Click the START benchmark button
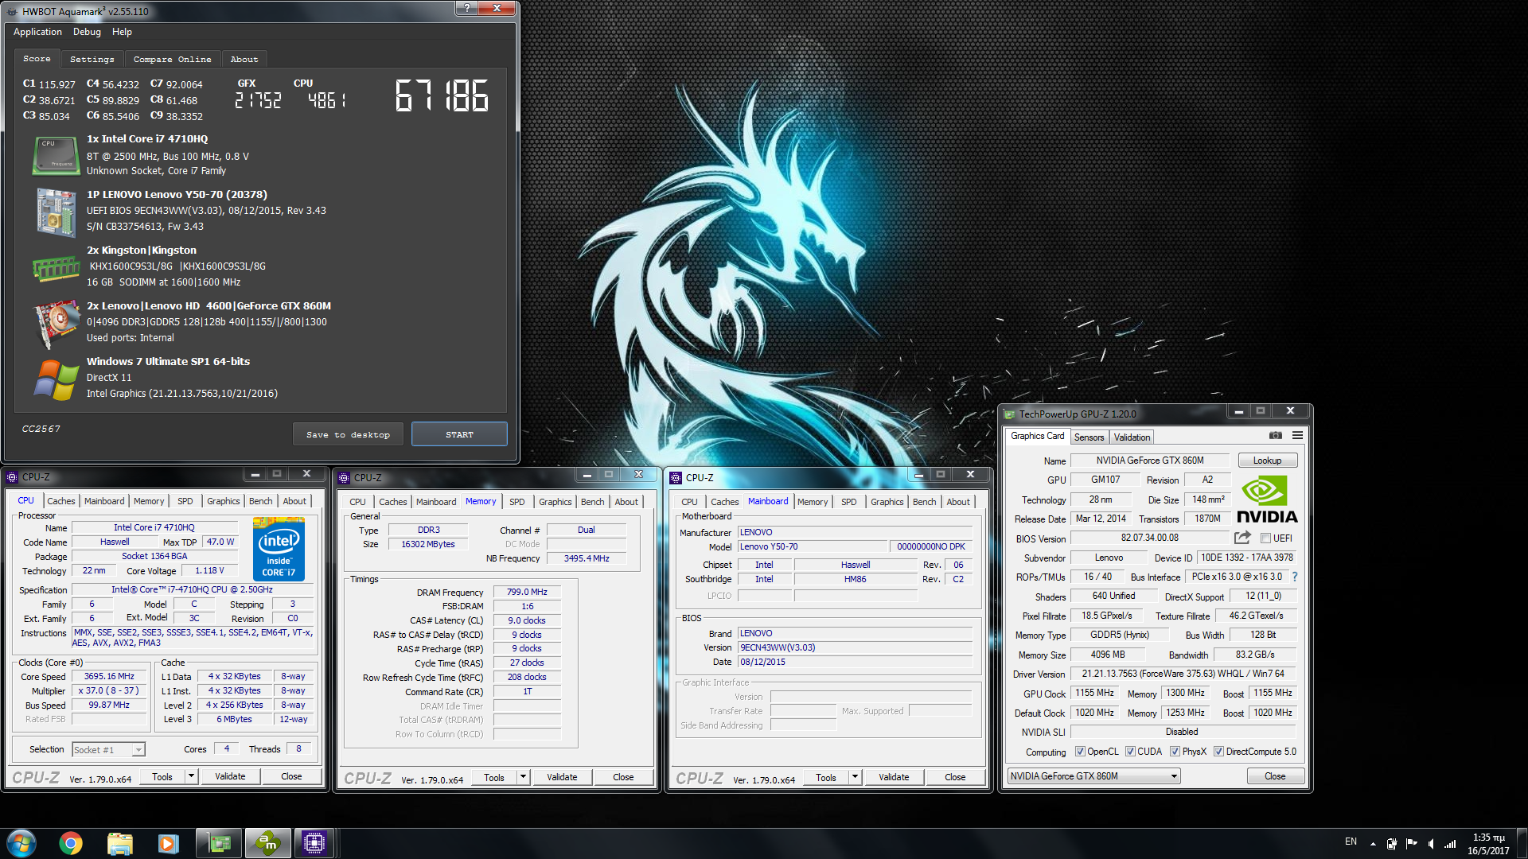Viewport: 1528px width, 859px height. pos(459,434)
